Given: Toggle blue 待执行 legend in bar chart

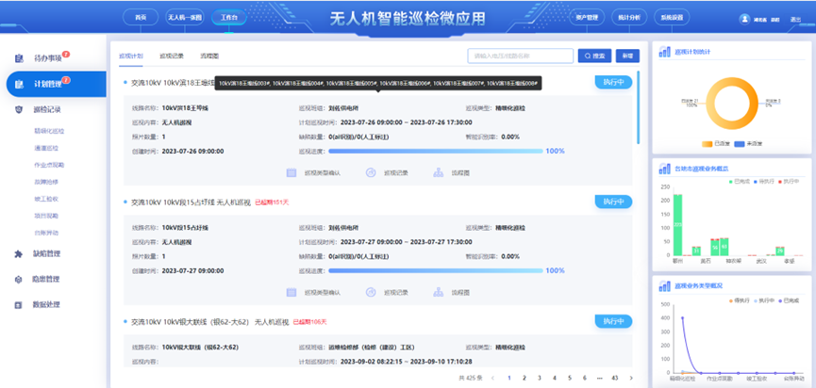Looking at the screenshot, I should click(763, 181).
